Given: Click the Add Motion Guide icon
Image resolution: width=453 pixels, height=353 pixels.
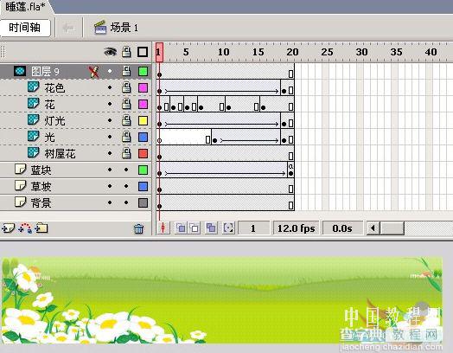Looking at the screenshot, I should point(25,228).
